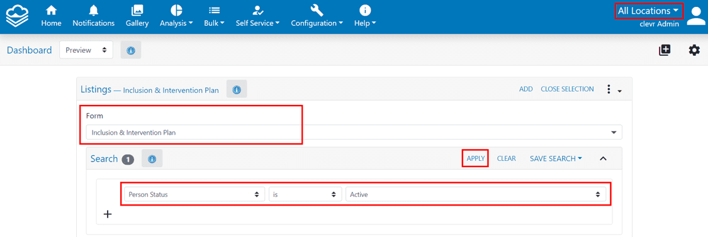Open the Configuration menu

[x=317, y=16]
